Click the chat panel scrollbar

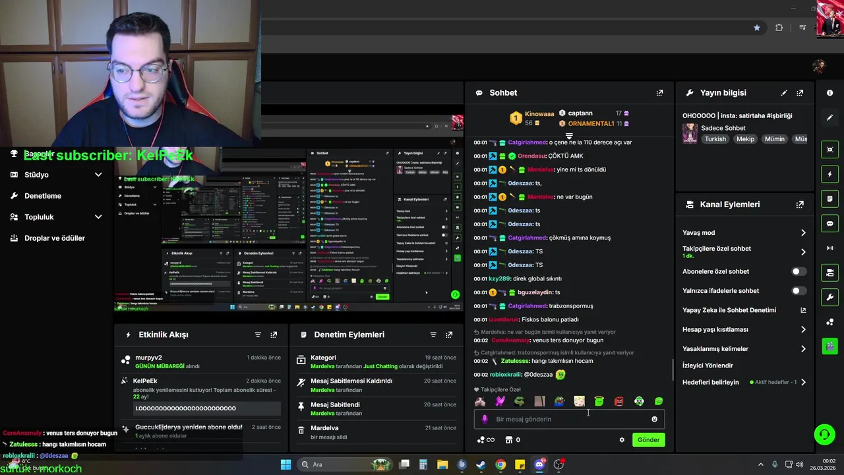click(672, 369)
